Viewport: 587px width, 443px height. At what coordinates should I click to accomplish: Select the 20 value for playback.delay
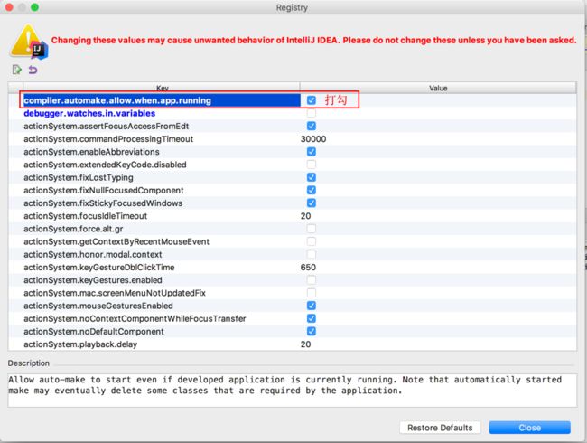click(305, 344)
